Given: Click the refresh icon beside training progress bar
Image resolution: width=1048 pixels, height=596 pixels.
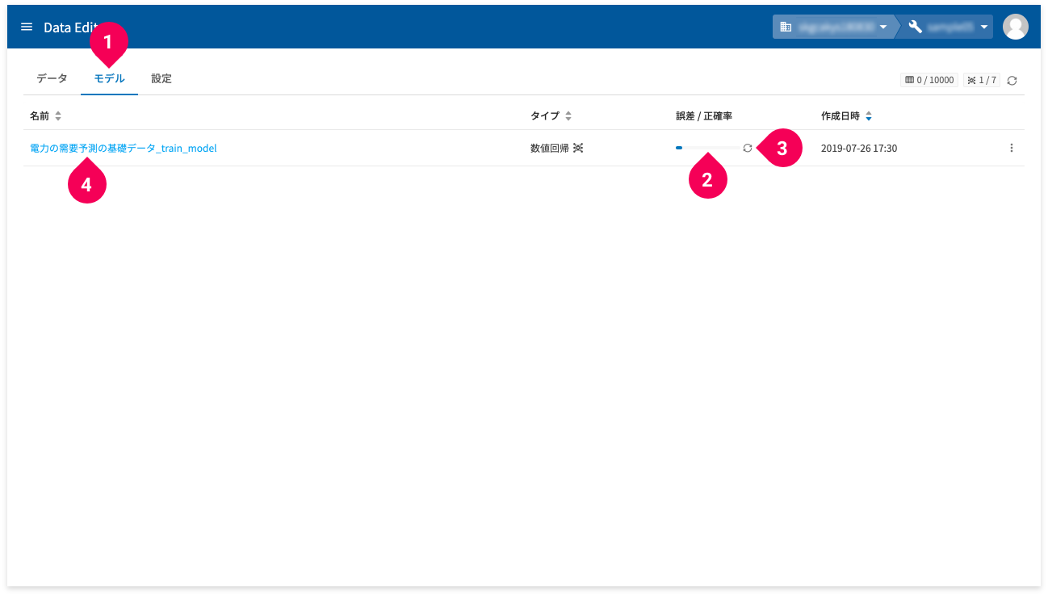Looking at the screenshot, I should [748, 148].
